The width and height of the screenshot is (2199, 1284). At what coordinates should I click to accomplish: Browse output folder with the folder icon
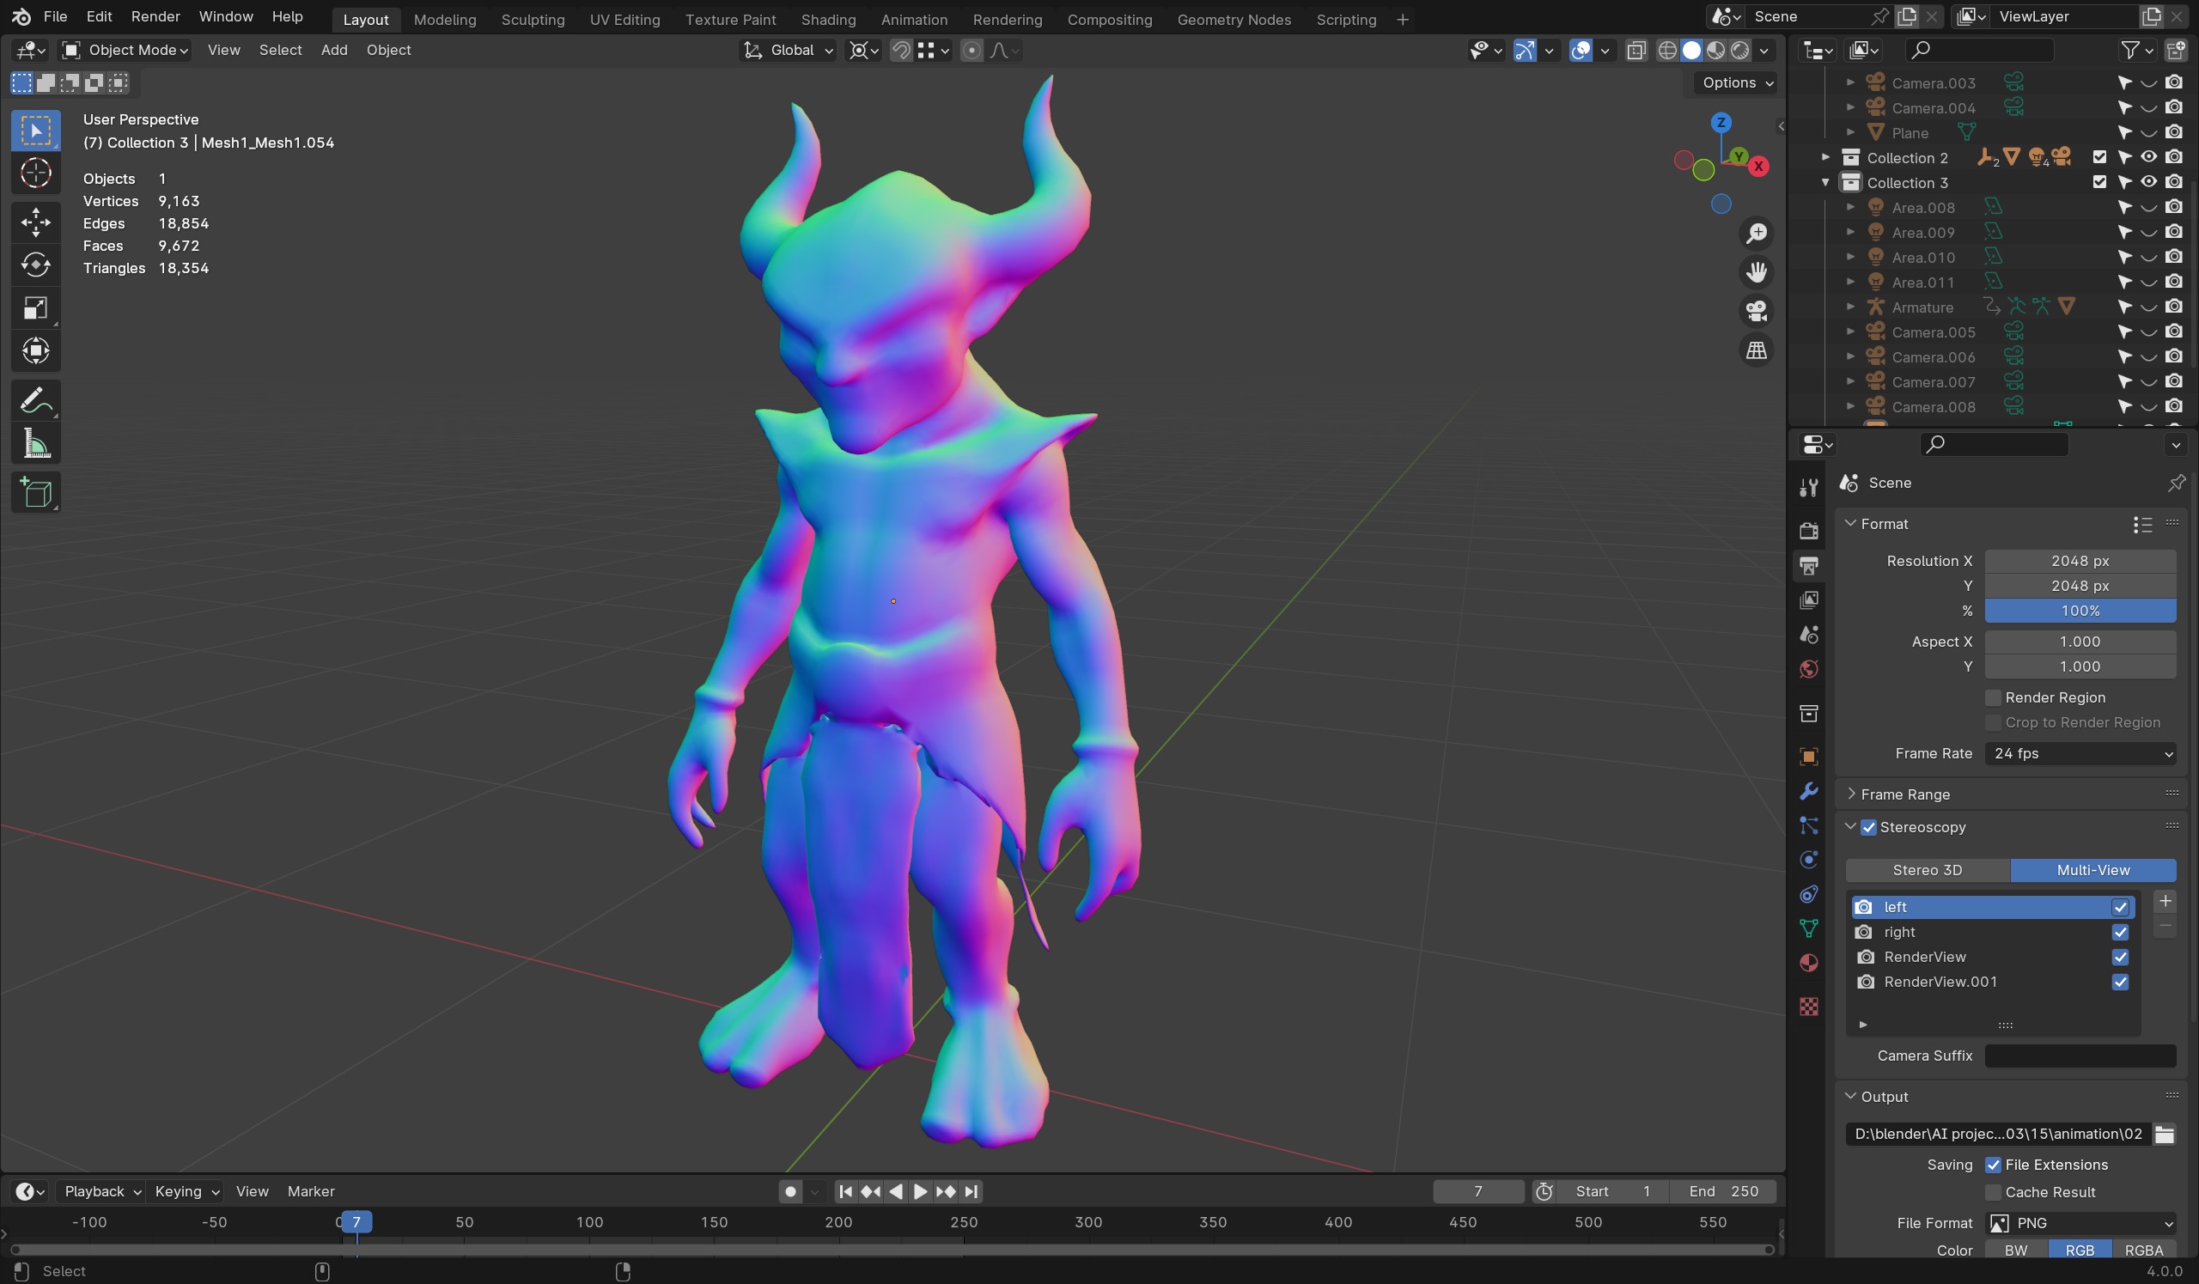pos(2164,1134)
